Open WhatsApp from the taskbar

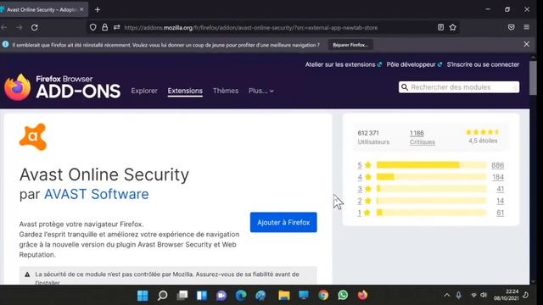click(343, 296)
